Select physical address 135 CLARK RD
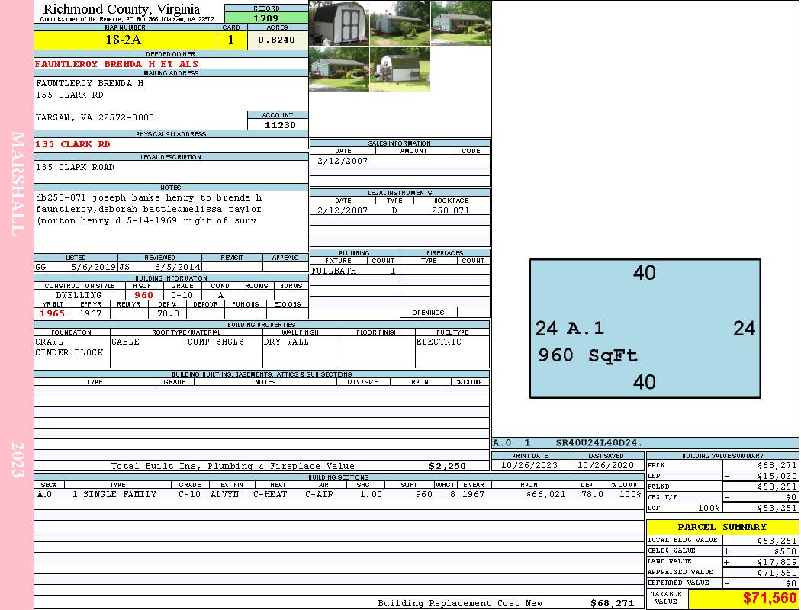801x610 pixels. (x=72, y=144)
